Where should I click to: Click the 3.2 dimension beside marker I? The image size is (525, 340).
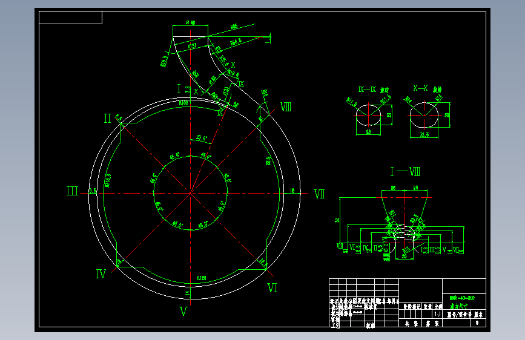pyautogui.click(x=188, y=90)
